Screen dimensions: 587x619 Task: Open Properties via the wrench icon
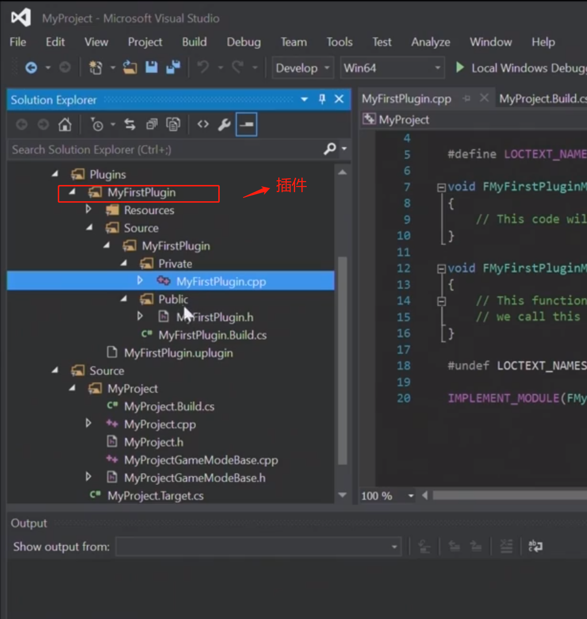coord(224,125)
